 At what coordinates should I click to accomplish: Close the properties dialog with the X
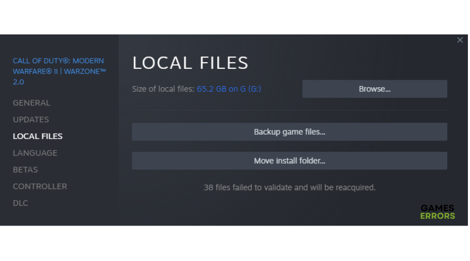pos(460,40)
